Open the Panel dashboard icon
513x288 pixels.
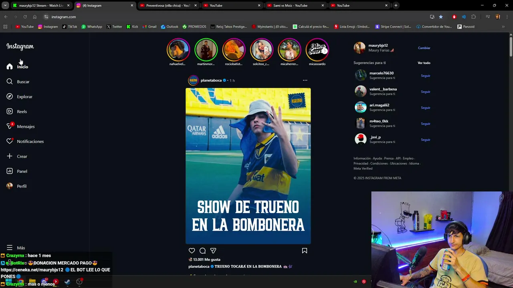tap(10, 171)
